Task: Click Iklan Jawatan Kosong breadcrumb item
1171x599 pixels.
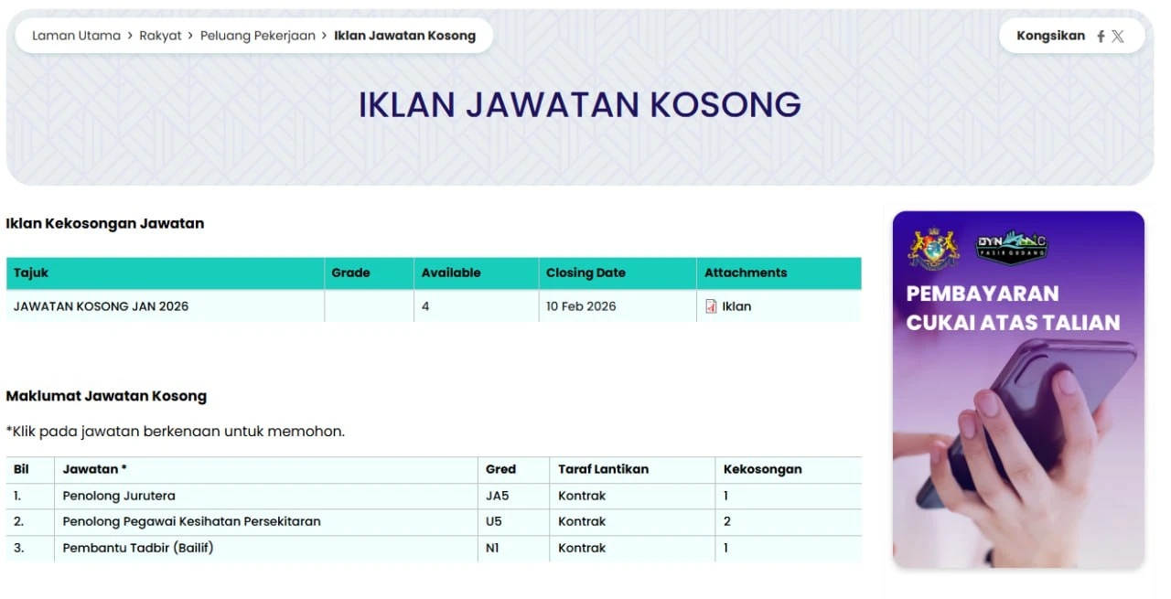Action: coord(404,36)
